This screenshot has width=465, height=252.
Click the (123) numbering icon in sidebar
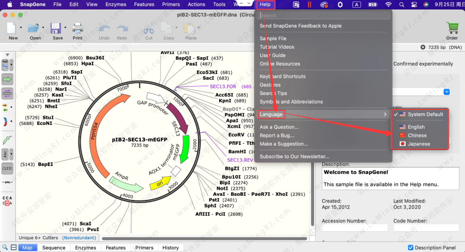click(7, 168)
